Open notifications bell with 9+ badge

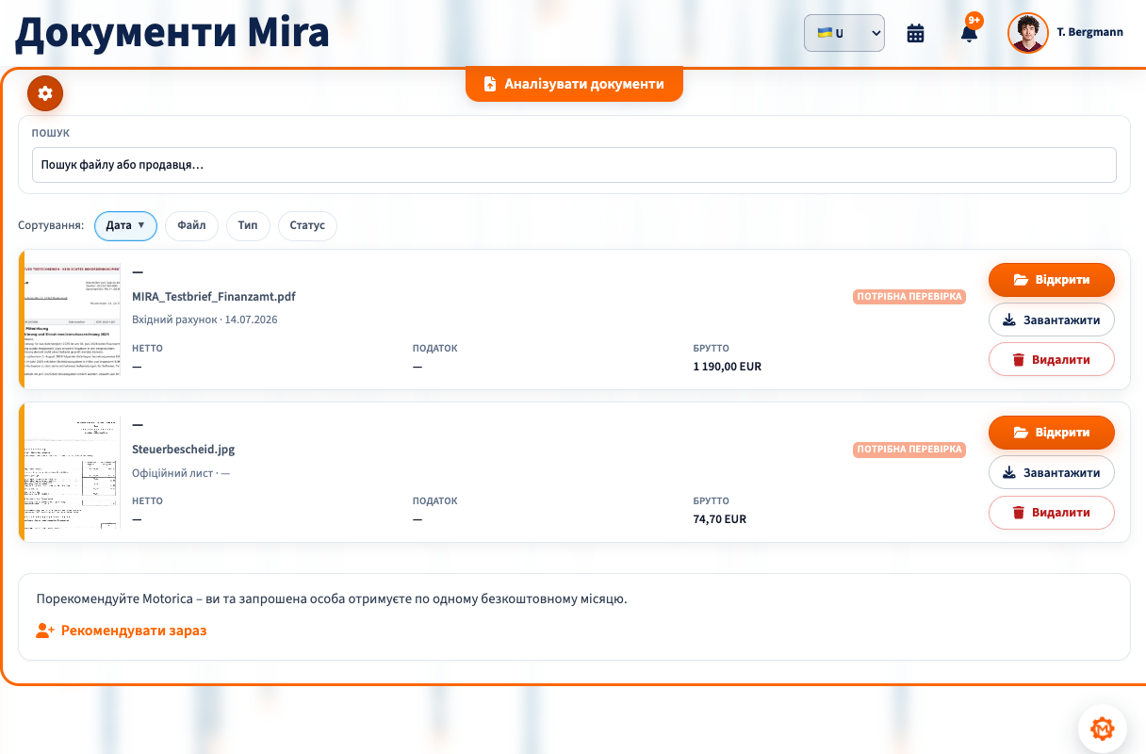[969, 33]
